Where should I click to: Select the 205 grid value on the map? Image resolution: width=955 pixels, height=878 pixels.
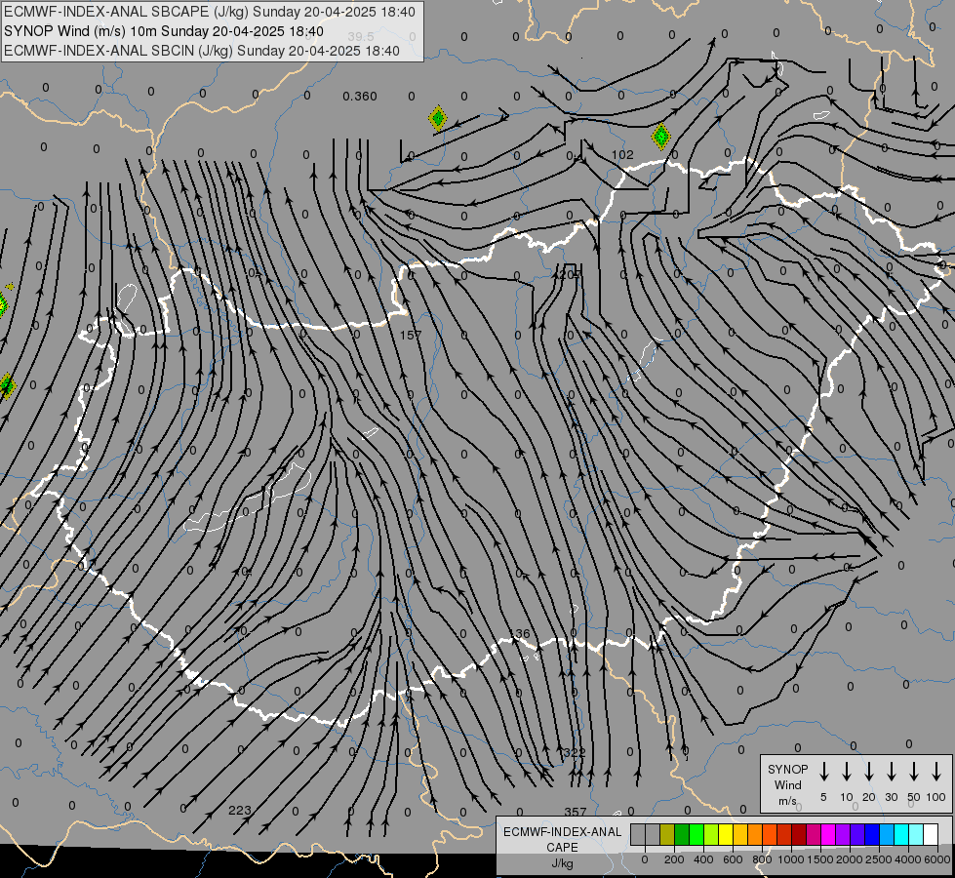pyautogui.click(x=570, y=275)
